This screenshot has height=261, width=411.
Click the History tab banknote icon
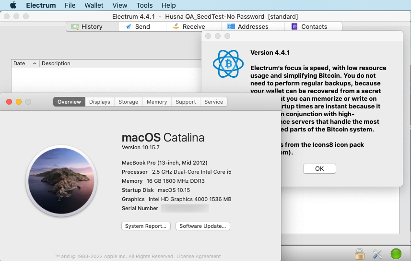(75, 27)
